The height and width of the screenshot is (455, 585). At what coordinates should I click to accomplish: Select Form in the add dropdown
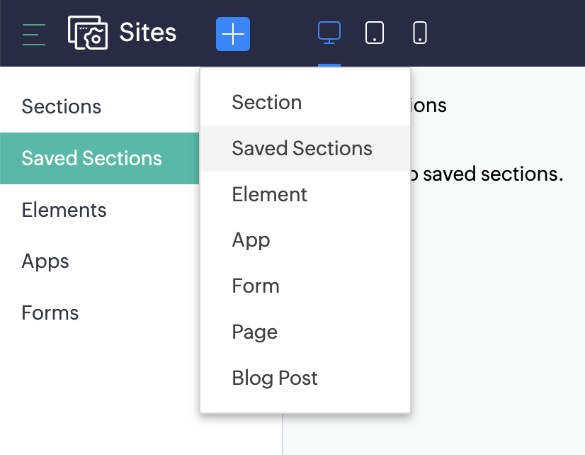tap(256, 286)
